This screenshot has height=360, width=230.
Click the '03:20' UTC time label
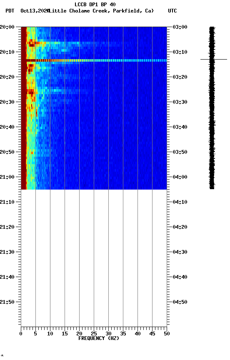click(180, 77)
